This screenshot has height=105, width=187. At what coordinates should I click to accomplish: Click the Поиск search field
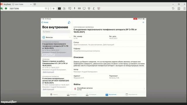(56, 32)
